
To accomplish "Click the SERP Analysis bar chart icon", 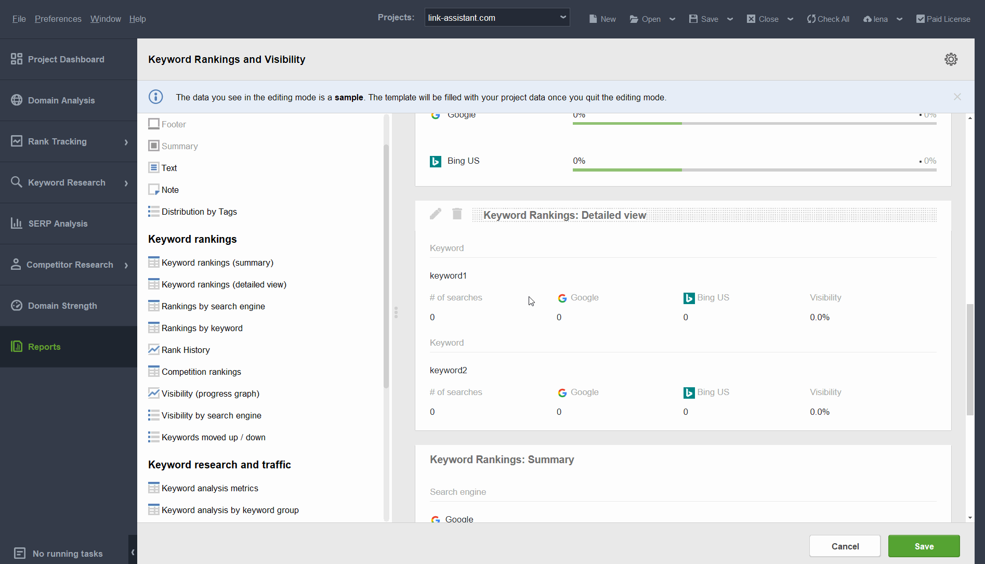I will 17,223.
